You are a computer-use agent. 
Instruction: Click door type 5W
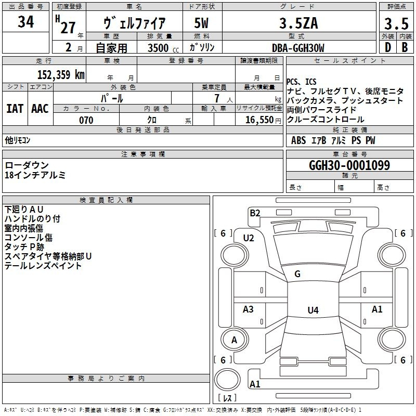coord(201,23)
